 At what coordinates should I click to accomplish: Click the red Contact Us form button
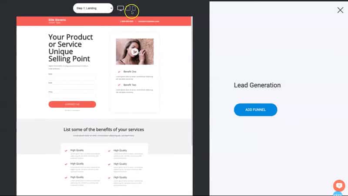tap(72, 104)
